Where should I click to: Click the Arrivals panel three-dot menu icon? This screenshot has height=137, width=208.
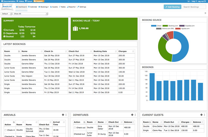[x=66, y=115]
